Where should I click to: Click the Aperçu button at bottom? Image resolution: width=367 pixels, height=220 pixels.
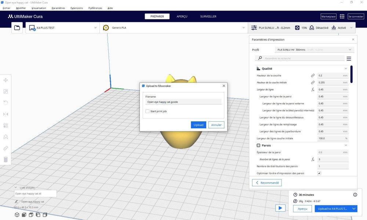(302, 209)
